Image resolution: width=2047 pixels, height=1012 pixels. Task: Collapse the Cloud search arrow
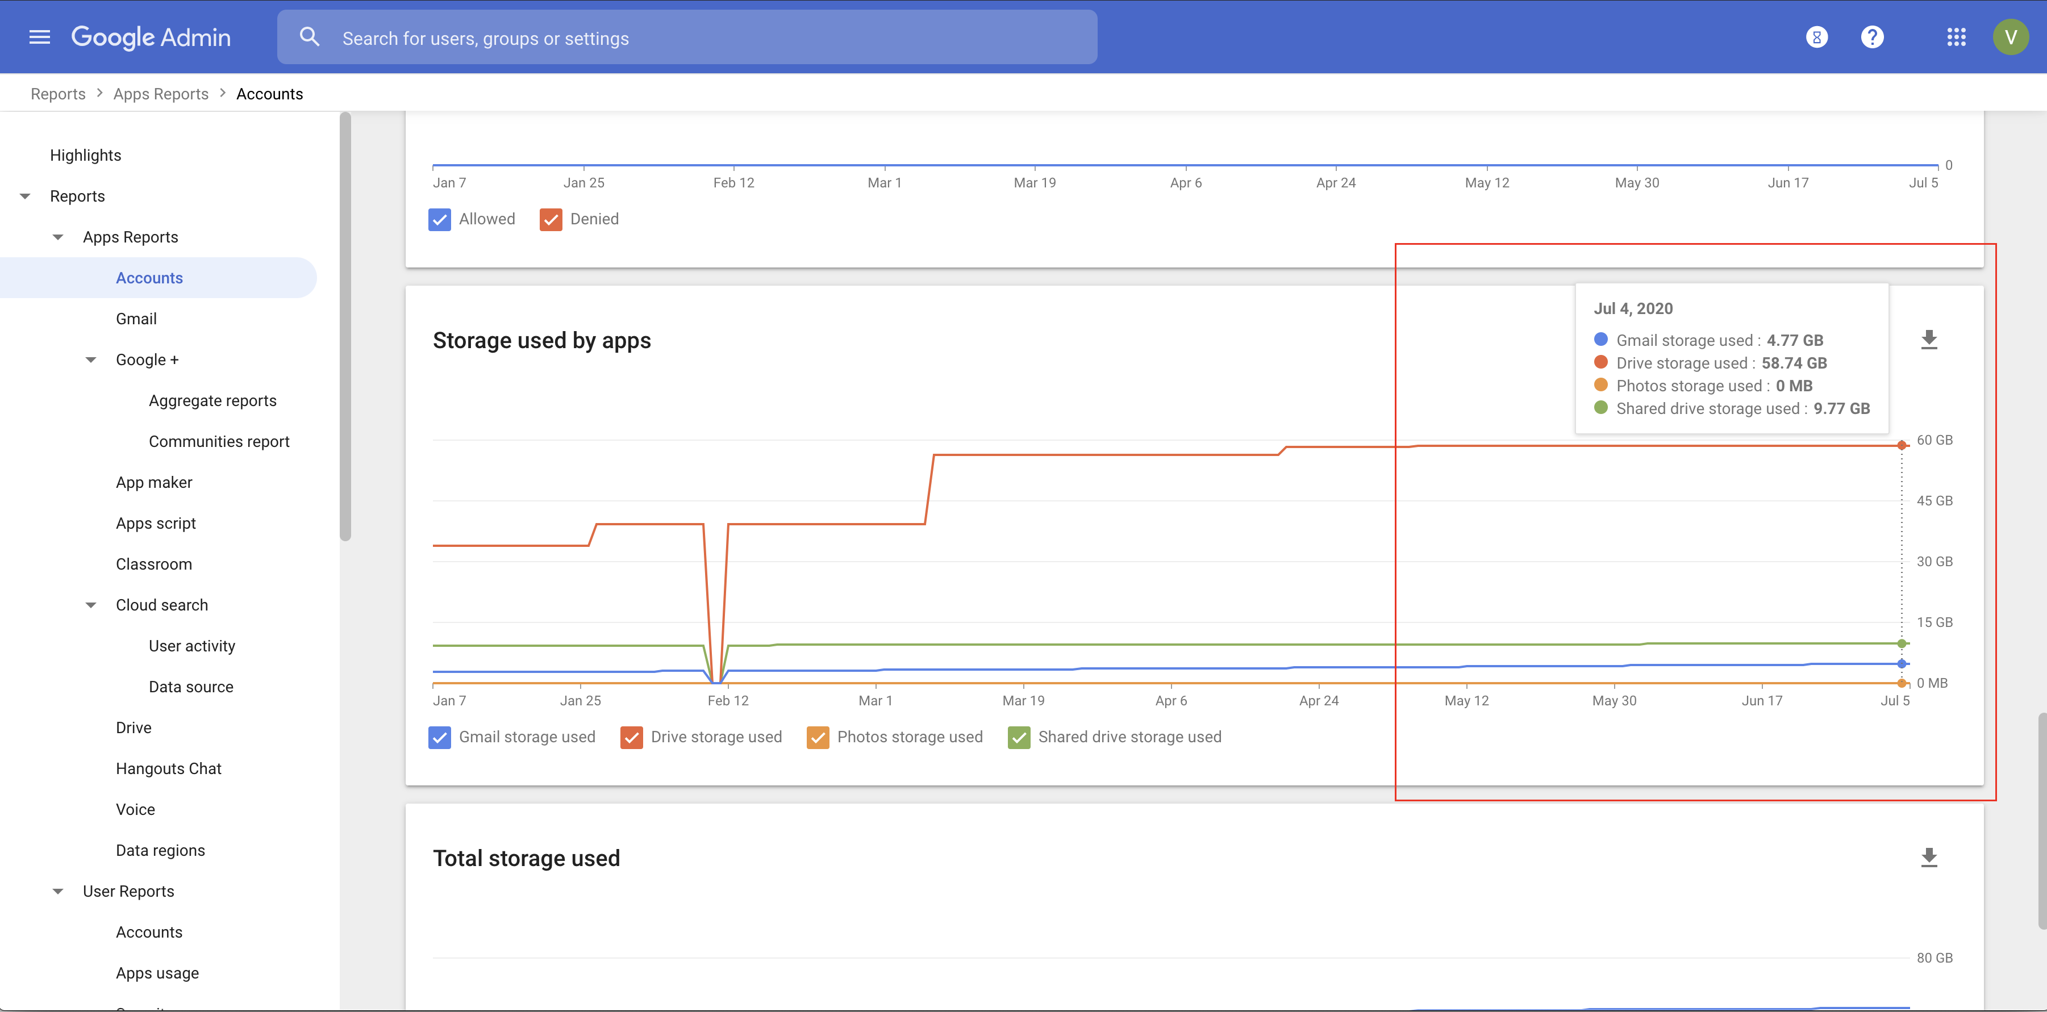pos(91,605)
